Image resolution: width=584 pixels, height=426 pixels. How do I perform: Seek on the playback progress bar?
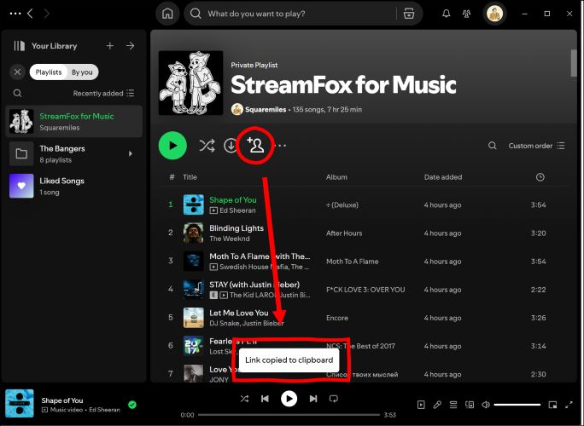tap(289, 415)
